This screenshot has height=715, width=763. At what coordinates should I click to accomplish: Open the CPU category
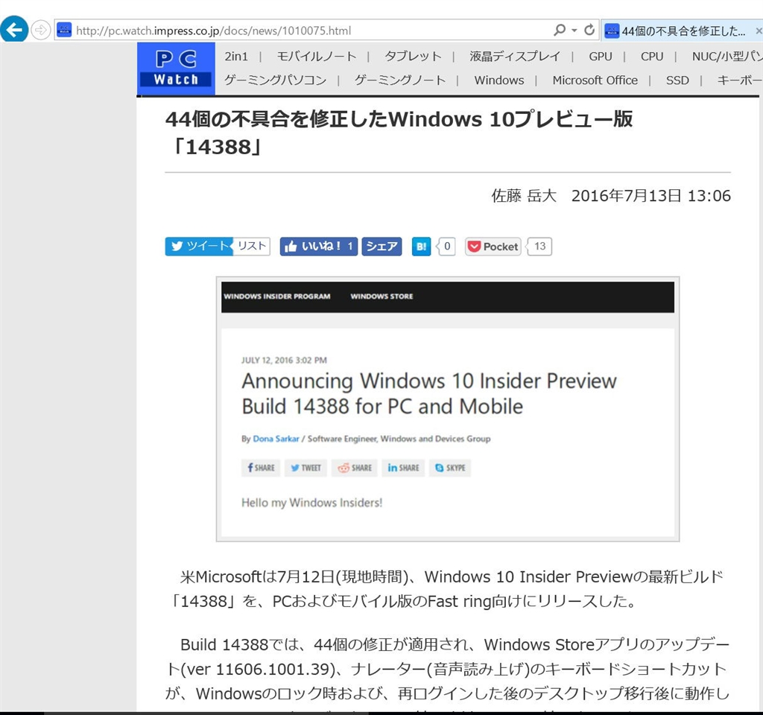tap(652, 57)
